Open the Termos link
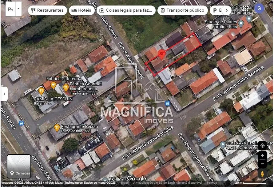Viewport: 274px width, 187px height. click(212, 182)
